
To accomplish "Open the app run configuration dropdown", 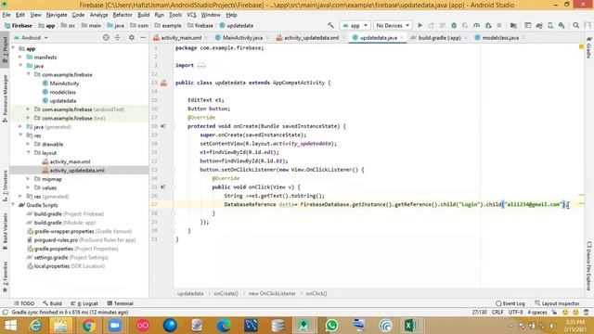I will tap(355, 25).
